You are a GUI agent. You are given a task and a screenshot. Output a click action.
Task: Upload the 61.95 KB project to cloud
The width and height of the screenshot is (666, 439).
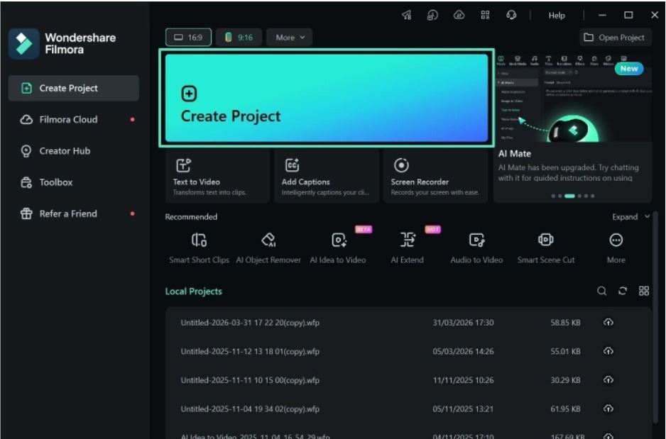[608, 409]
